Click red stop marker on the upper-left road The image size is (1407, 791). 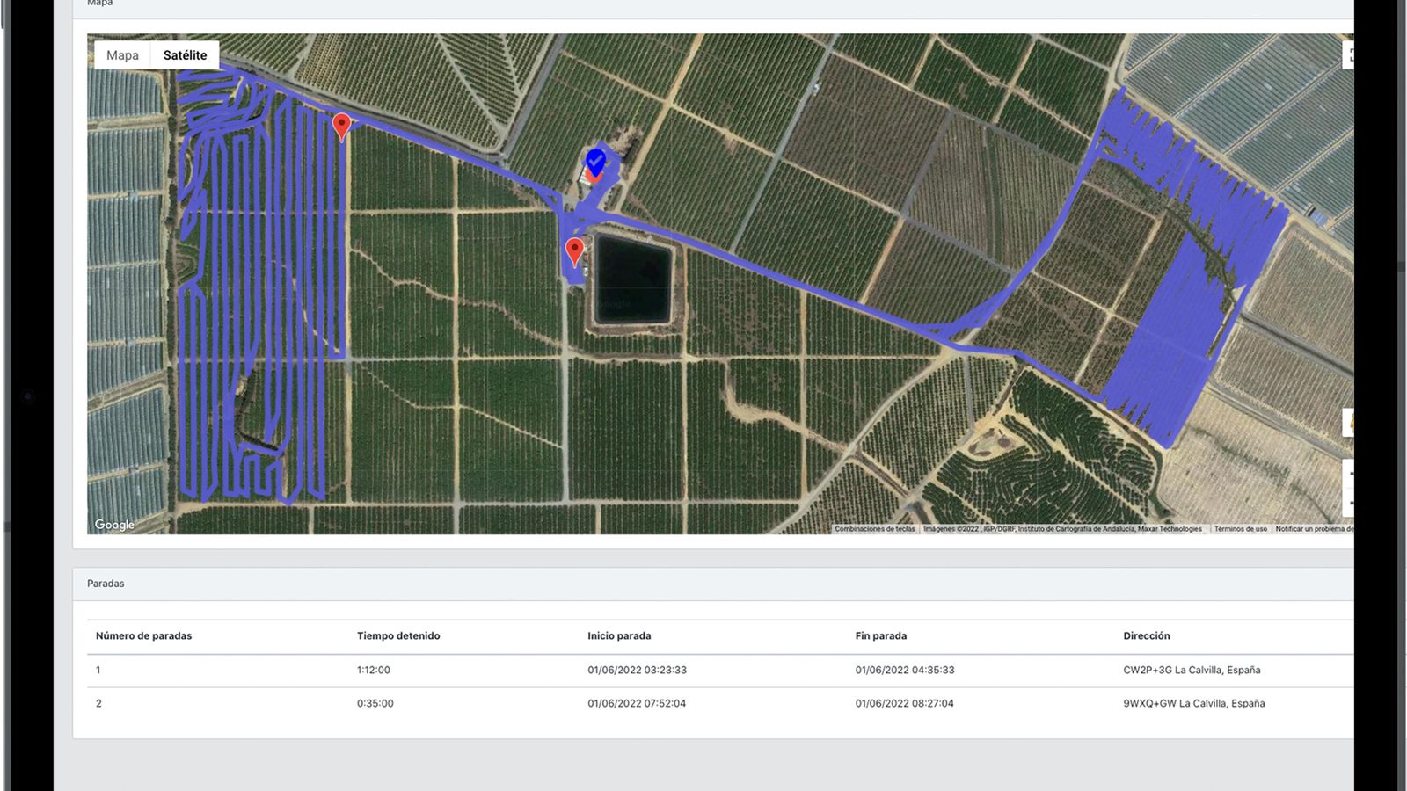coord(342,127)
